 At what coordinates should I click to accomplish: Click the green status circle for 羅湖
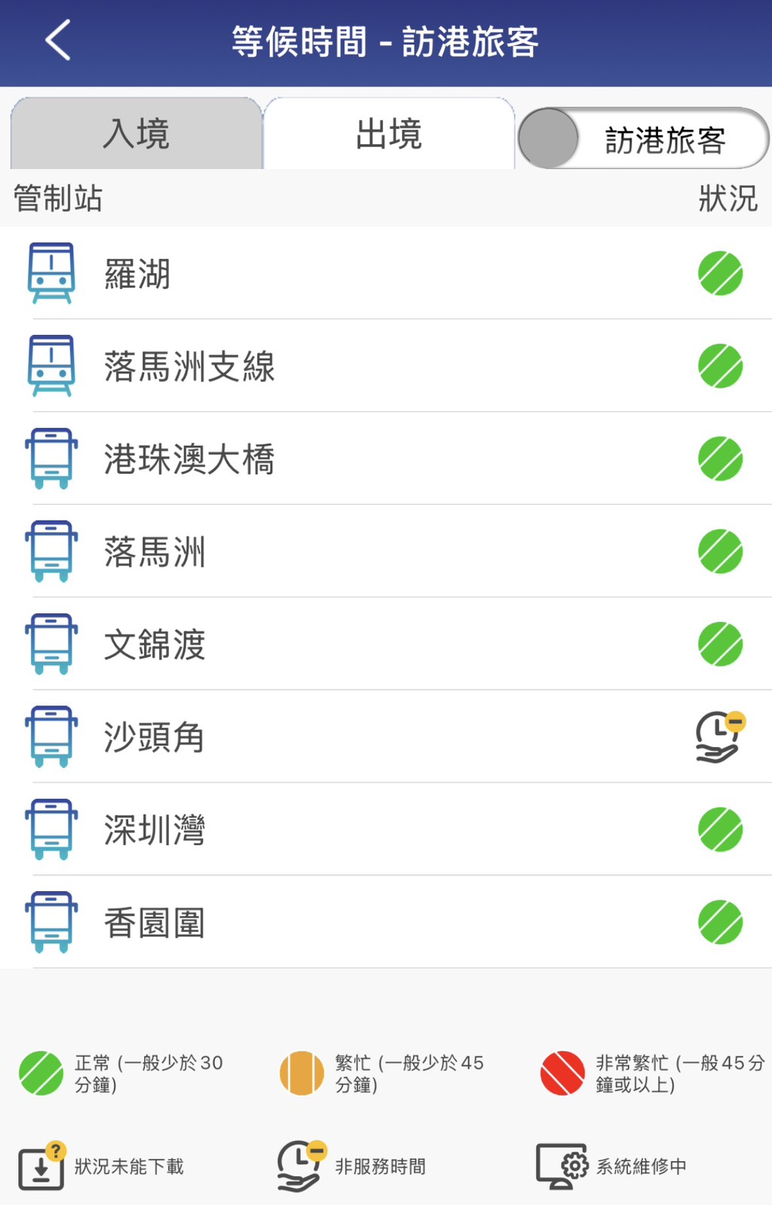point(720,273)
